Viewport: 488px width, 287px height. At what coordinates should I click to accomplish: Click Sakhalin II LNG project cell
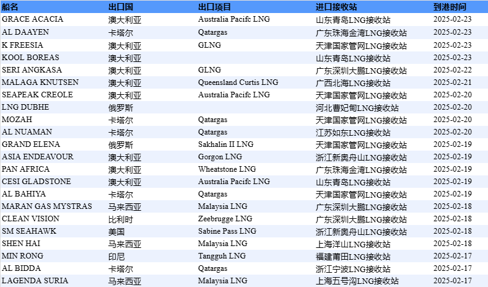[x=225, y=144]
